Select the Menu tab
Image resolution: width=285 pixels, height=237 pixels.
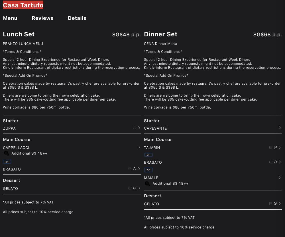(10, 18)
